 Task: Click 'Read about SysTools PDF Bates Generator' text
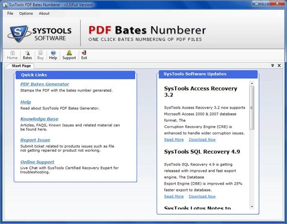click(x=60, y=108)
